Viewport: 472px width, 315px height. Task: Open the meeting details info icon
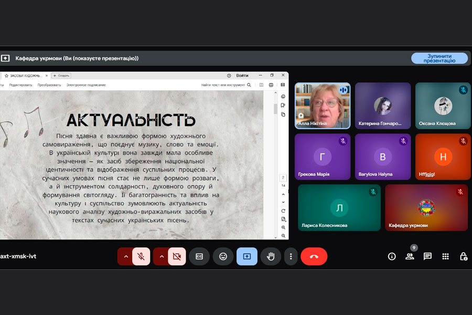[x=392, y=256]
